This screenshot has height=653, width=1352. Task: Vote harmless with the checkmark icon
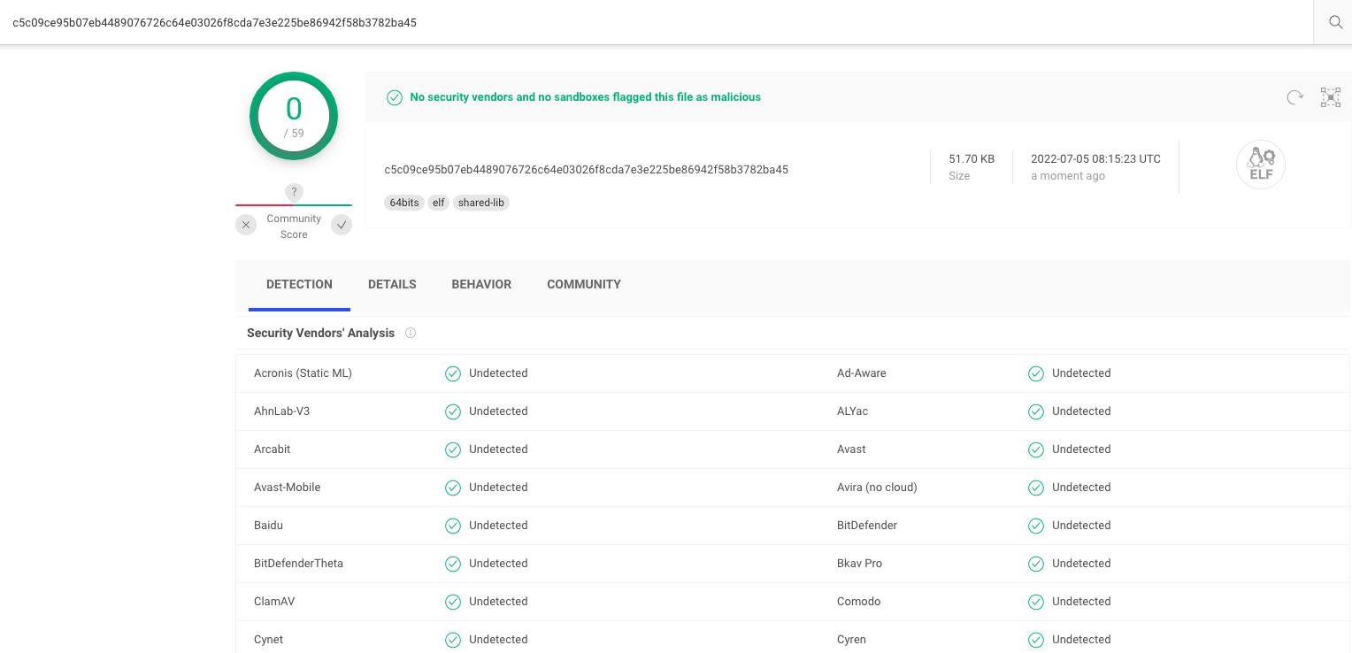click(342, 226)
